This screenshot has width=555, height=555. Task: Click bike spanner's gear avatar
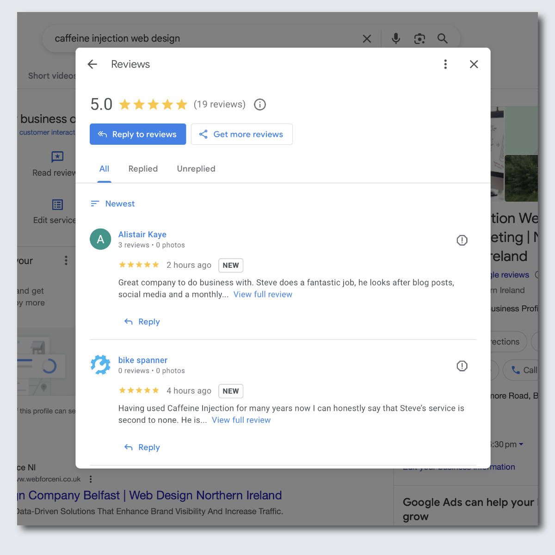pyautogui.click(x=100, y=365)
